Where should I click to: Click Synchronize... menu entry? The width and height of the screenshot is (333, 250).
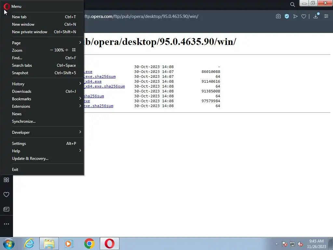pyautogui.click(x=42, y=121)
